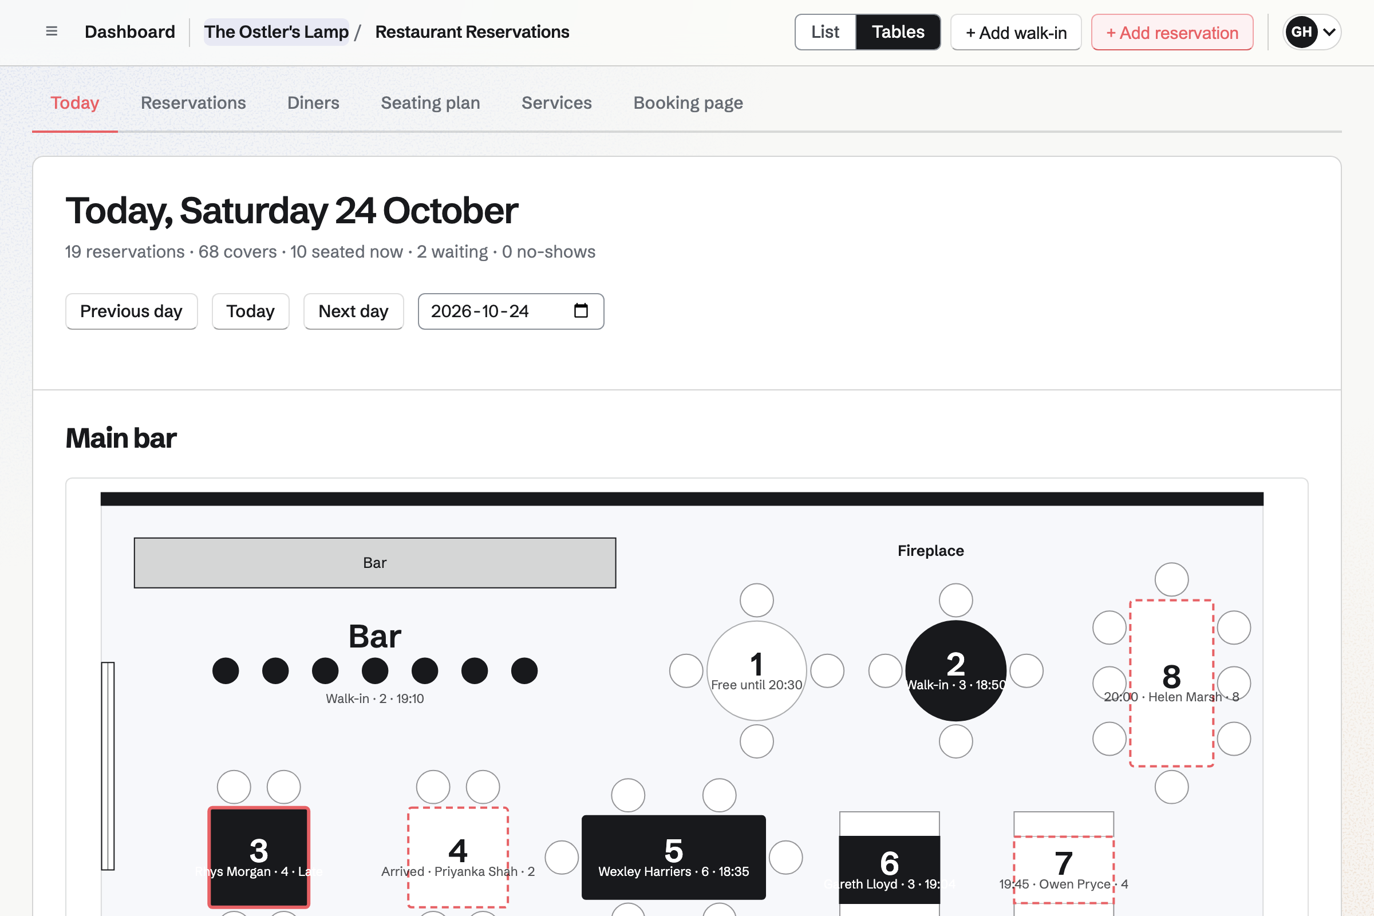This screenshot has width=1374, height=916.
Task: Select table 5 for Wexley Harriers
Action: (x=674, y=858)
